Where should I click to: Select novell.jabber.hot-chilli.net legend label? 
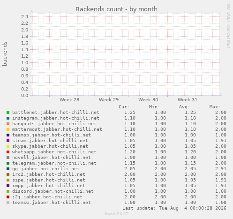tap(52, 158)
